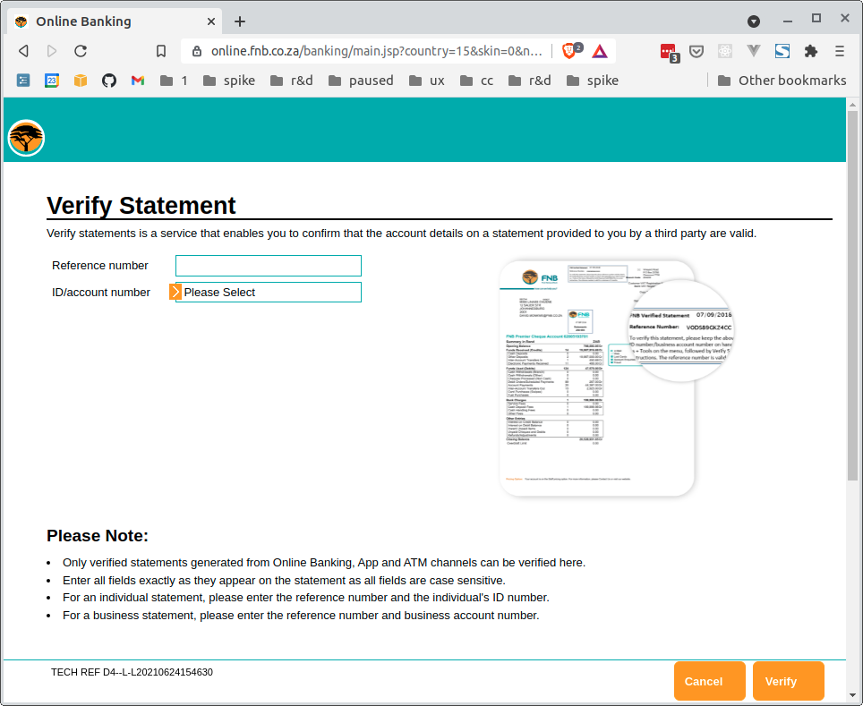Click the orange arrow beside Please Select
The height and width of the screenshot is (706, 863).
[x=175, y=293]
